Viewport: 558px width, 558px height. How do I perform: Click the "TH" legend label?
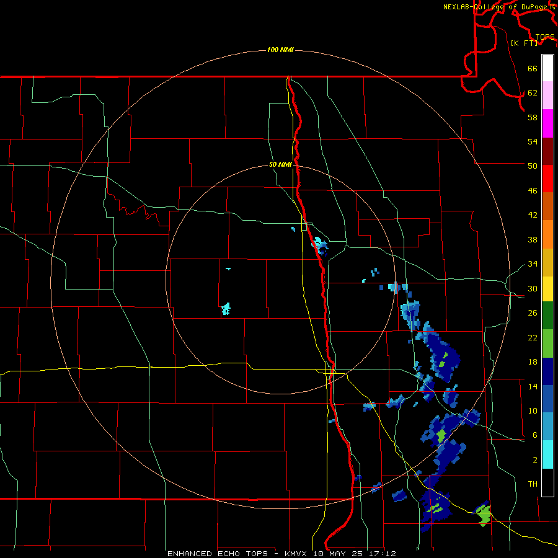tap(533, 484)
